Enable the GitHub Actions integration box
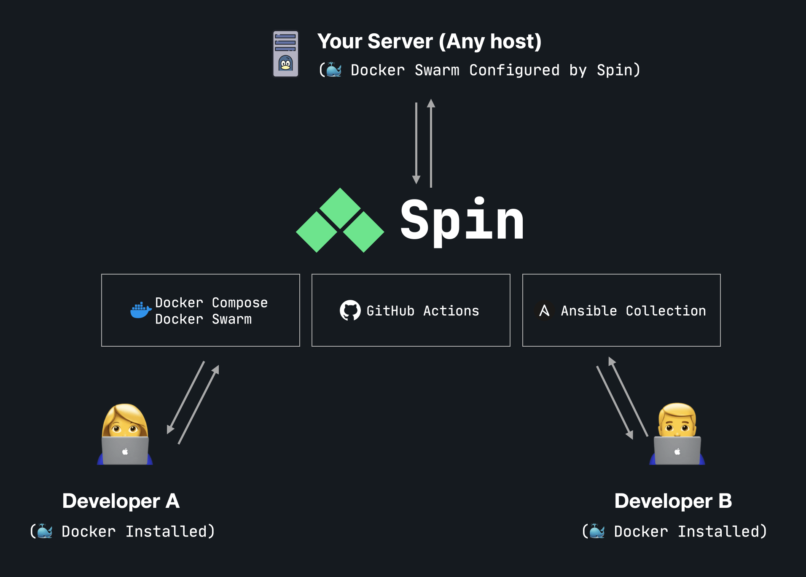806x577 pixels. pos(411,310)
